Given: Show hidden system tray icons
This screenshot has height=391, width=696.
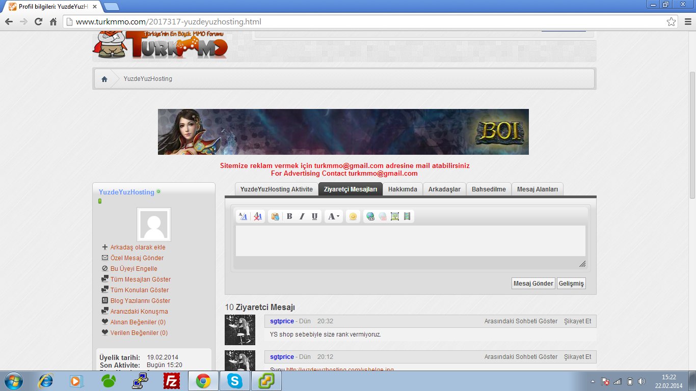Looking at the screenshot, I should click(x=593, y=381).
